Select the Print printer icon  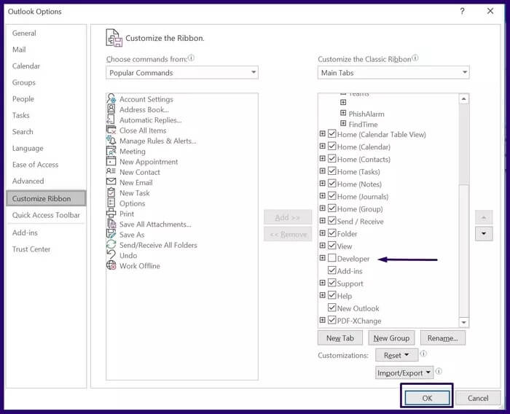coord(111,213)
